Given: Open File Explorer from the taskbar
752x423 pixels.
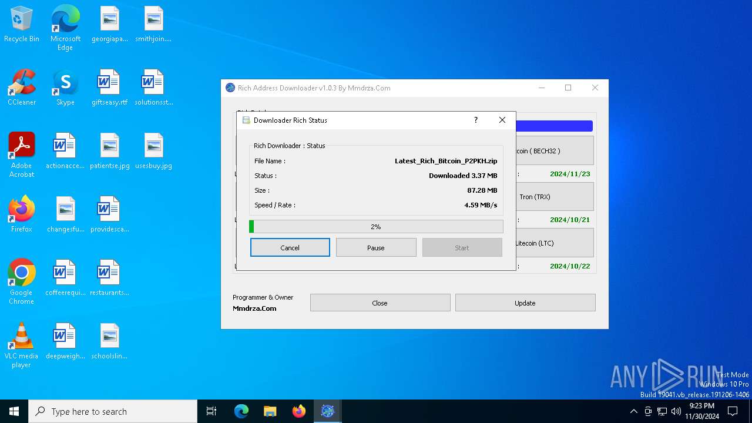Looking at the screenshot, I should click(270, 411).
